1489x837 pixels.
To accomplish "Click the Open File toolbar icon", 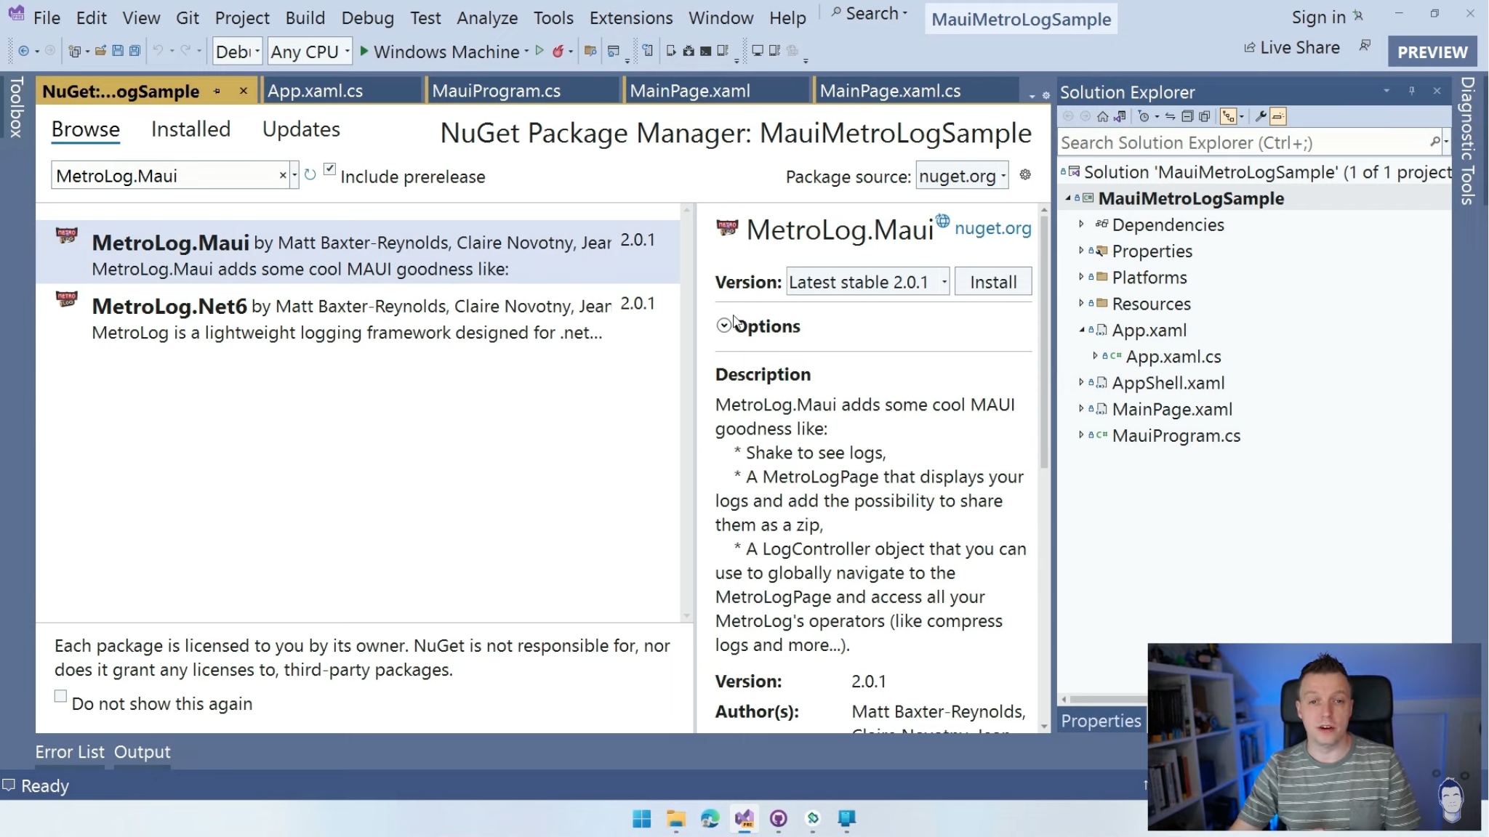I will pos(100,51).
